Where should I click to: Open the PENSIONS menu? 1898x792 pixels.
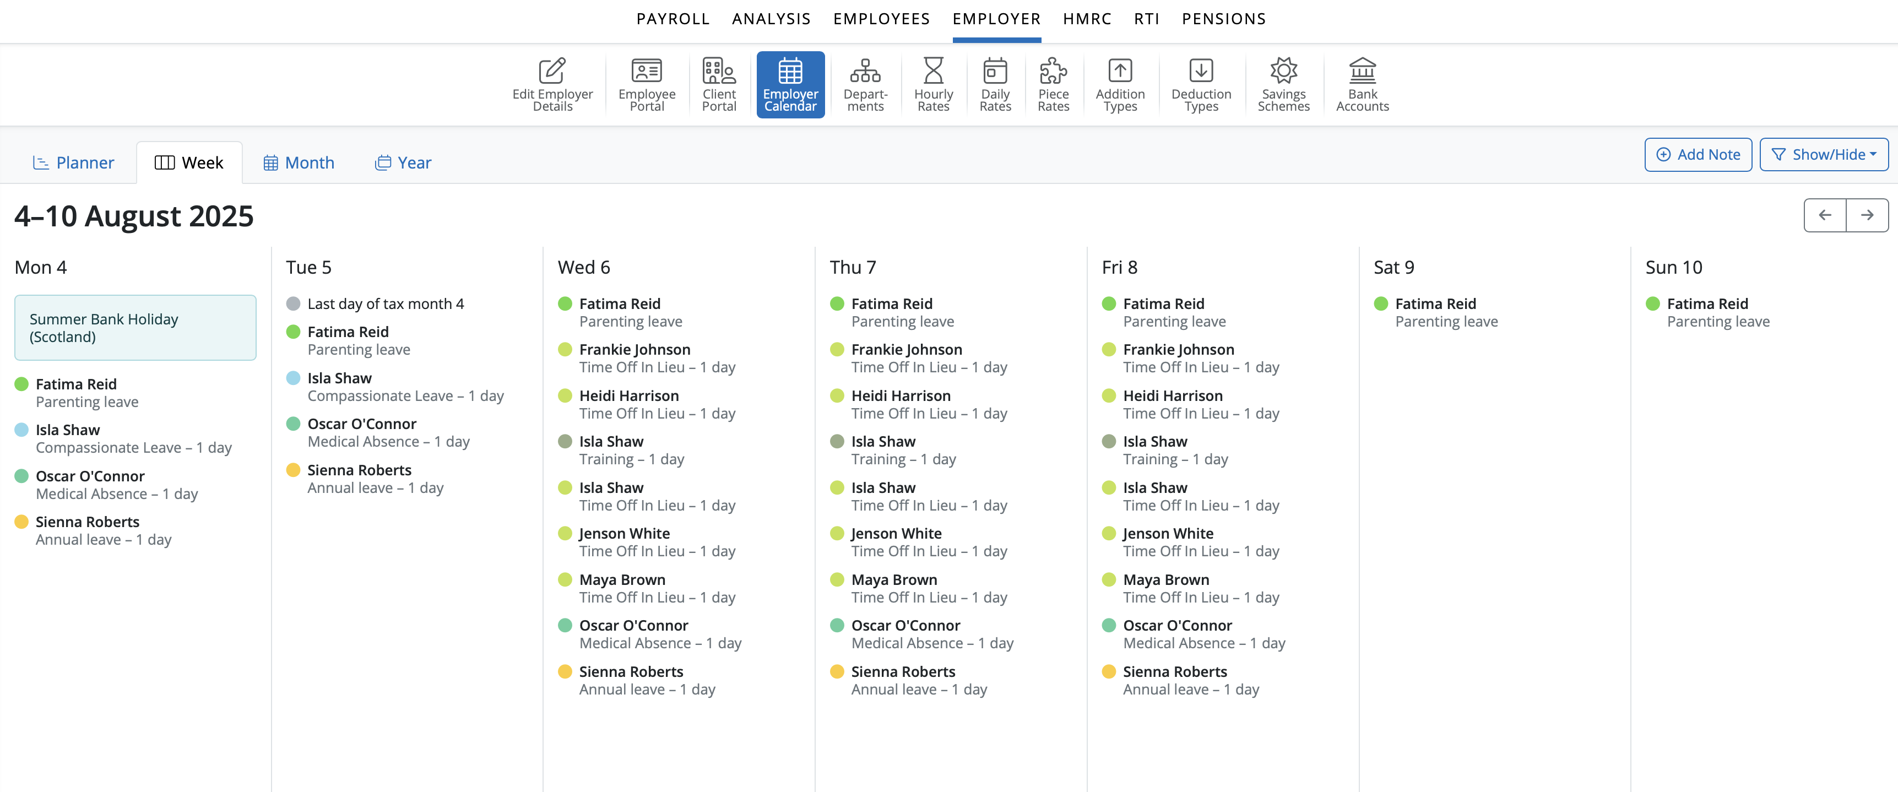tap(1223, 19)
